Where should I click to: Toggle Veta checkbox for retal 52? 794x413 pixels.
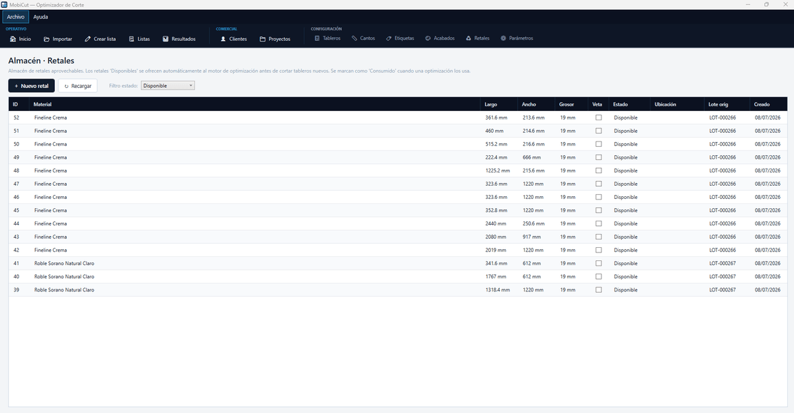click(599, 118)
